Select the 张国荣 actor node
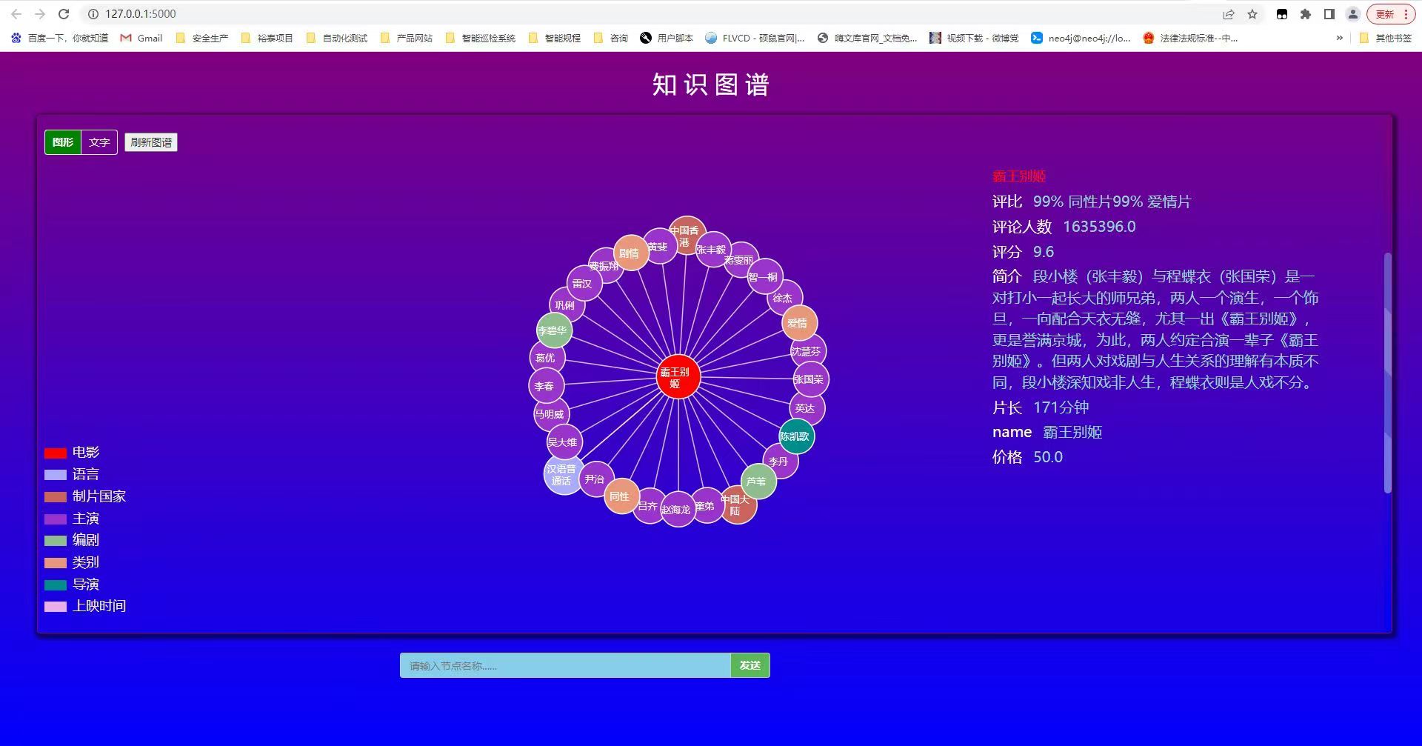 (x=809, y=379)
